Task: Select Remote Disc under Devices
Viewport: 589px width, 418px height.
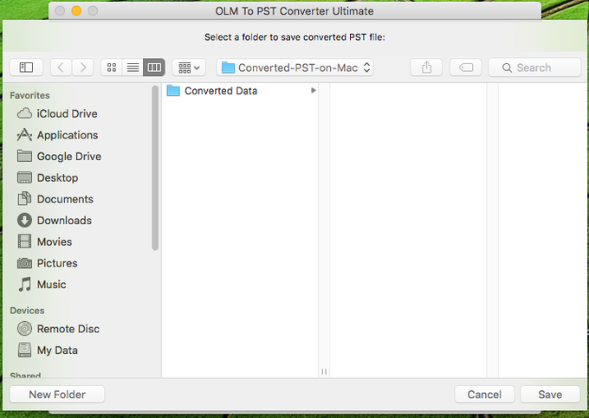Action: coord(59,329)
